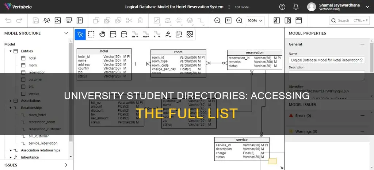Screen dimensions: 374x170
Task: Toggle the top panel layout icon
Action: click(299, 20)
